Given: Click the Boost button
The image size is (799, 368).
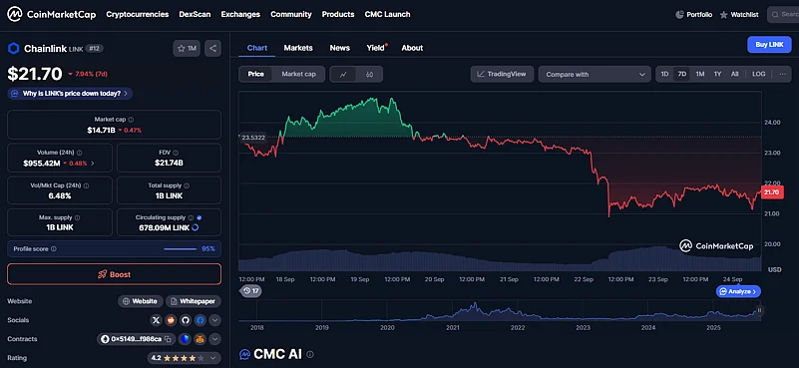Looking at the screenshot, I should click(114, 274).
